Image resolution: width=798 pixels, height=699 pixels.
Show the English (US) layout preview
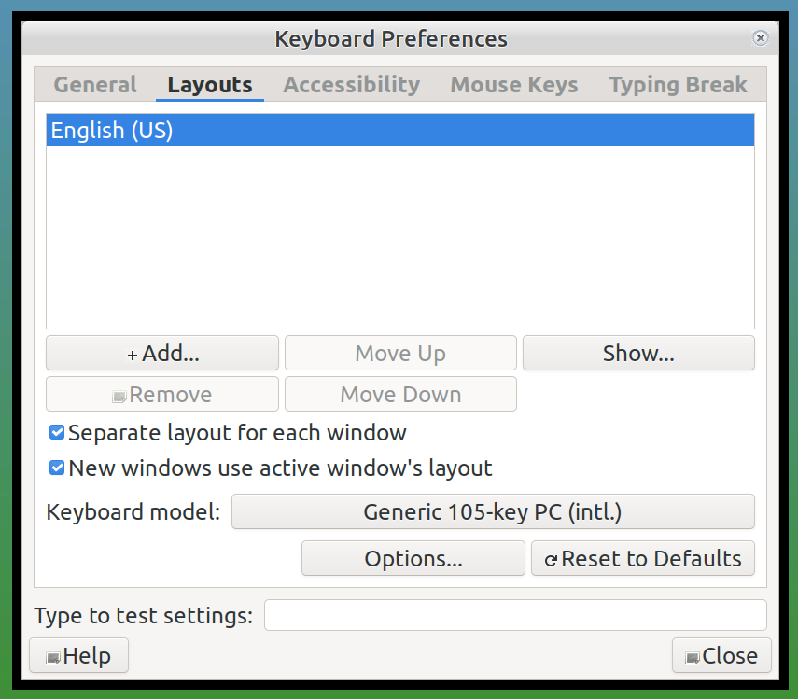tap(638, 353)
